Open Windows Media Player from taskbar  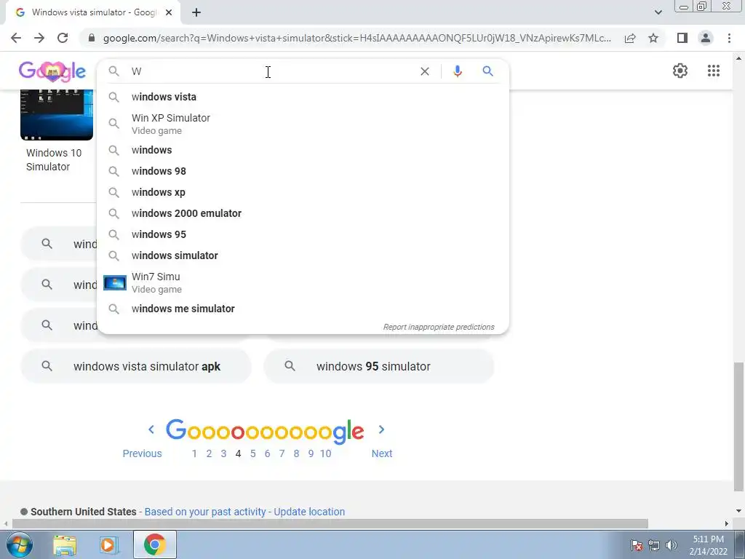pyautogui.click(x=108, y=545)
